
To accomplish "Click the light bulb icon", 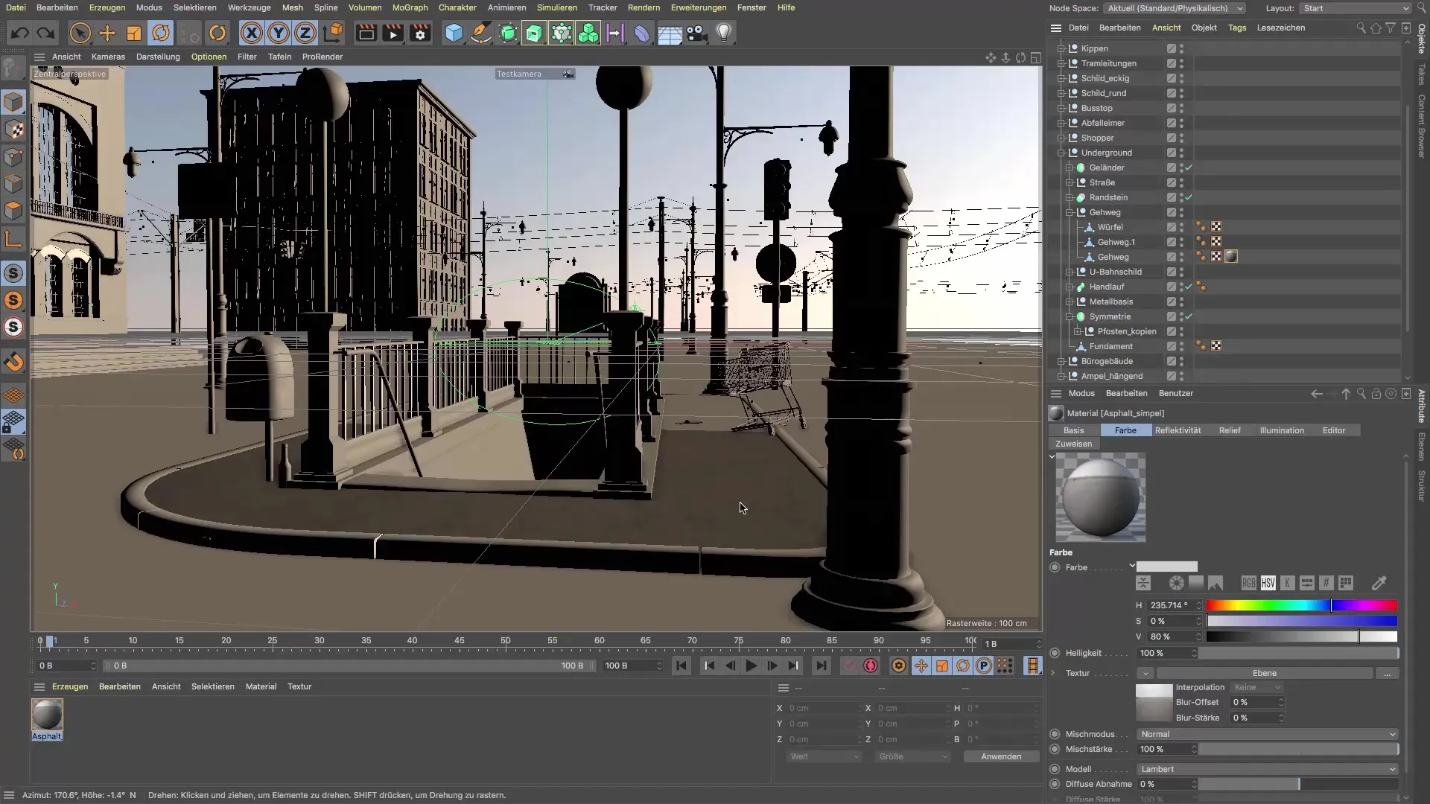I will tap(723, 33).
